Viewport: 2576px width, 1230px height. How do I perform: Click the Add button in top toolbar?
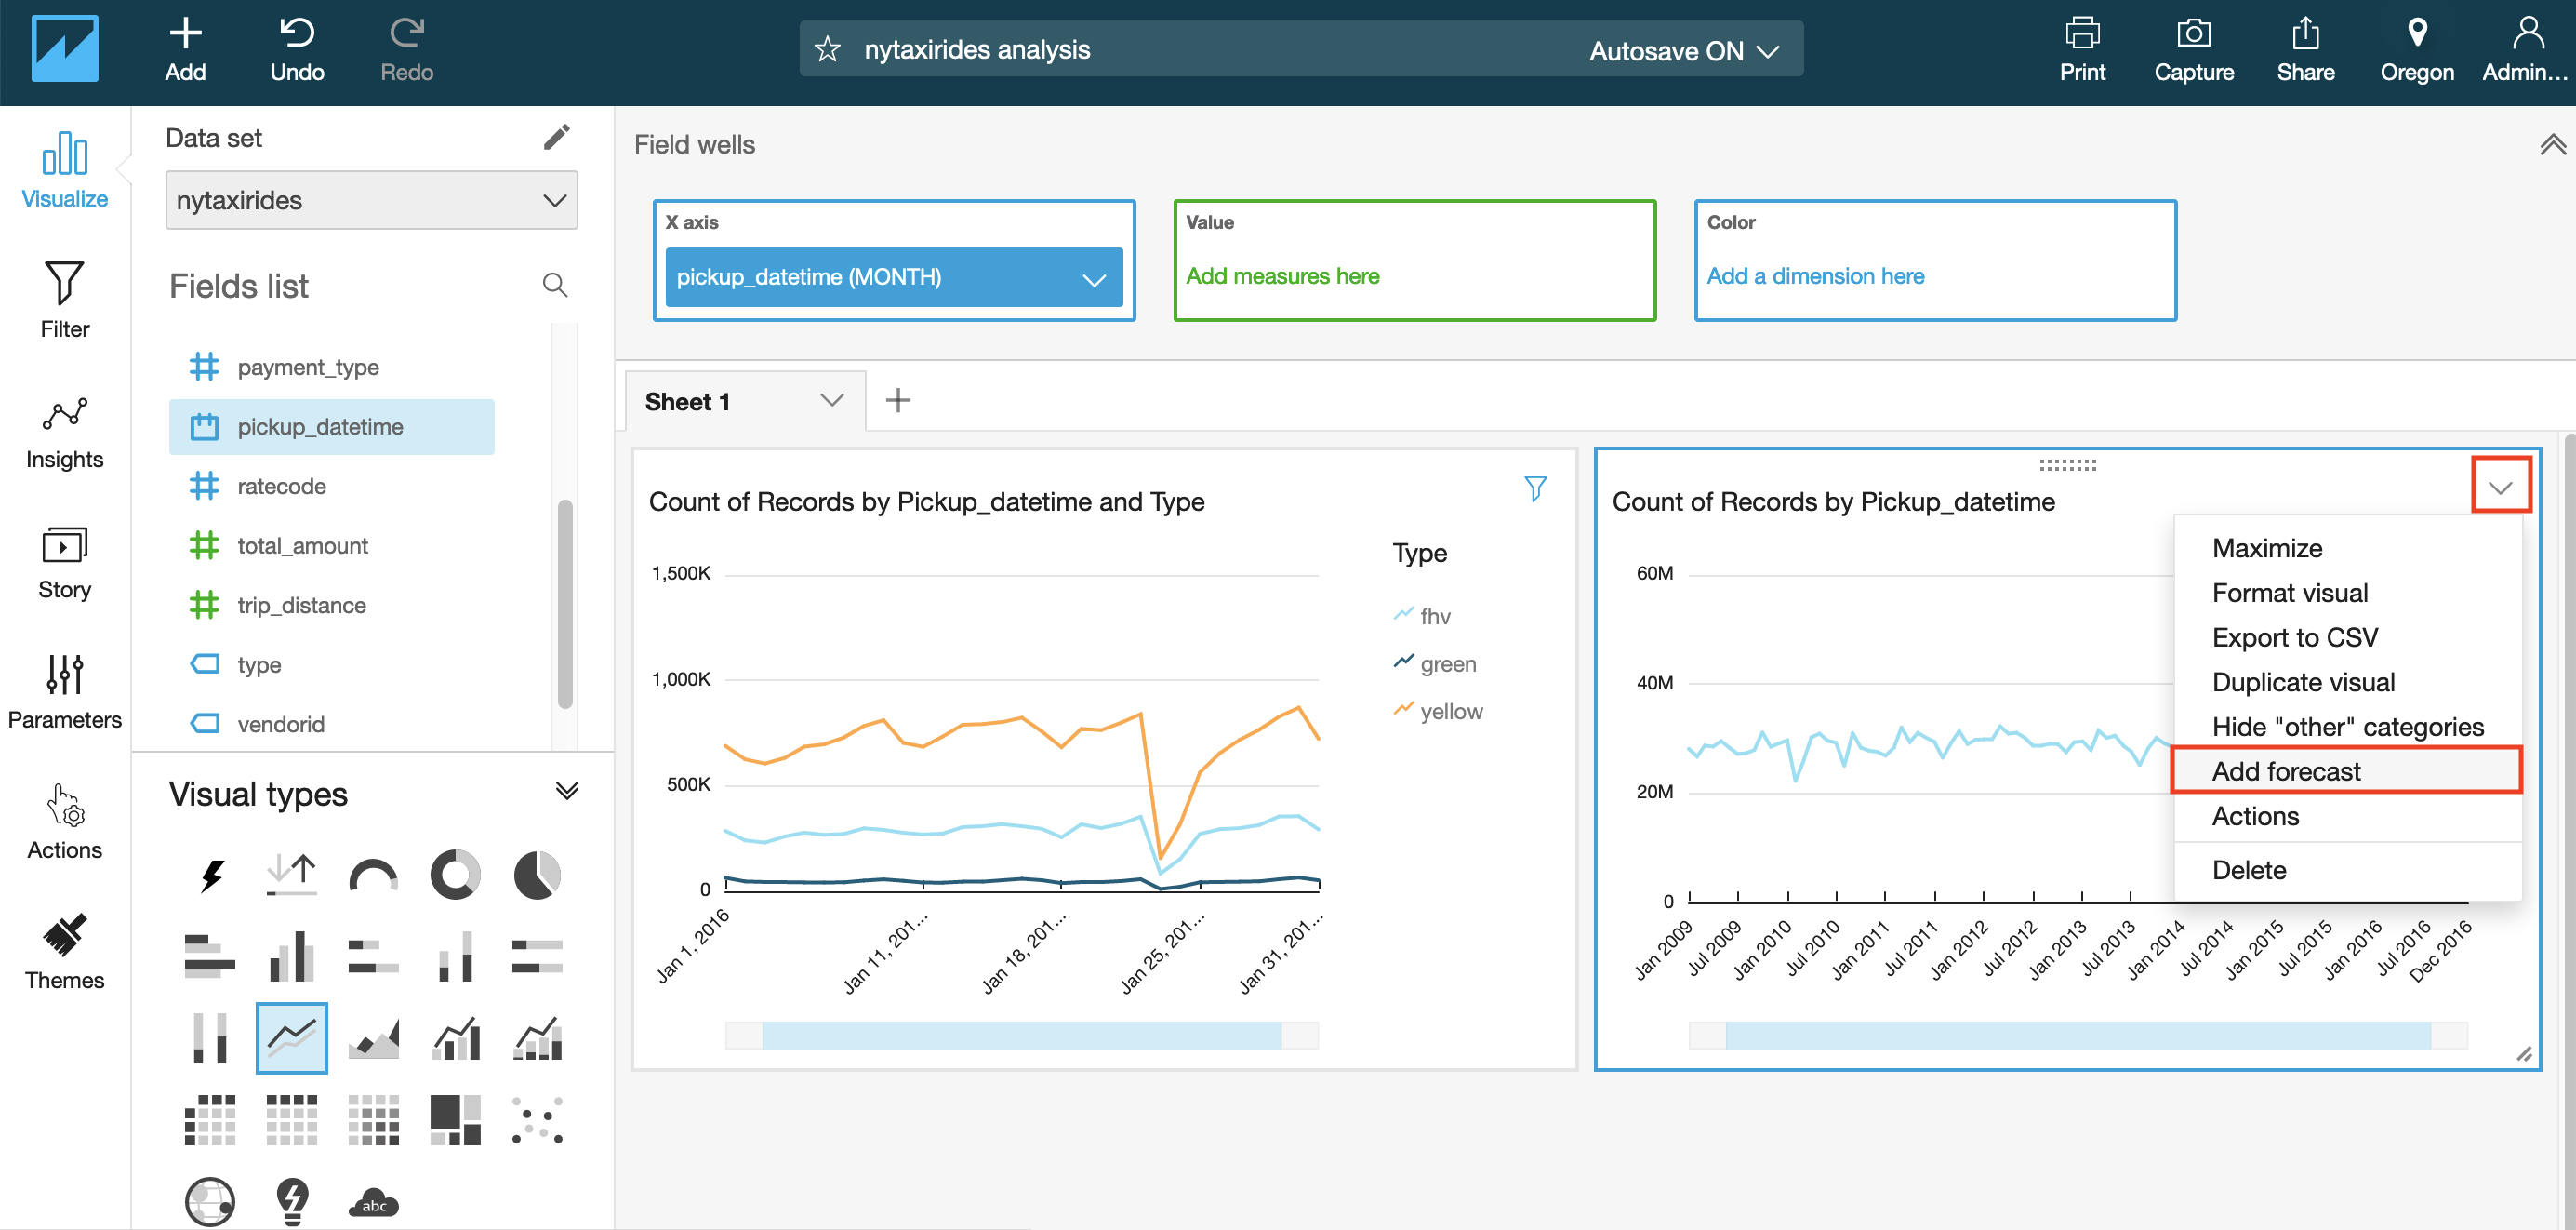coord(185,50)
